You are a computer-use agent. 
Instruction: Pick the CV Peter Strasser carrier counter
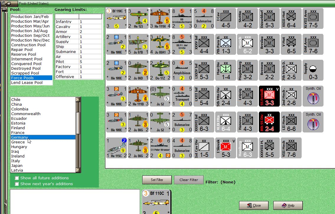(160, 148)
